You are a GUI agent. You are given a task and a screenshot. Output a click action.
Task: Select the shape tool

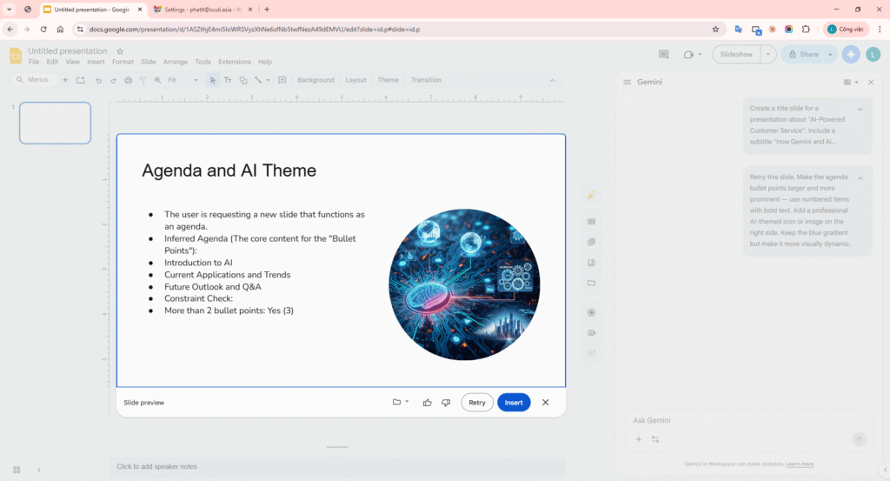coord(243,80)
